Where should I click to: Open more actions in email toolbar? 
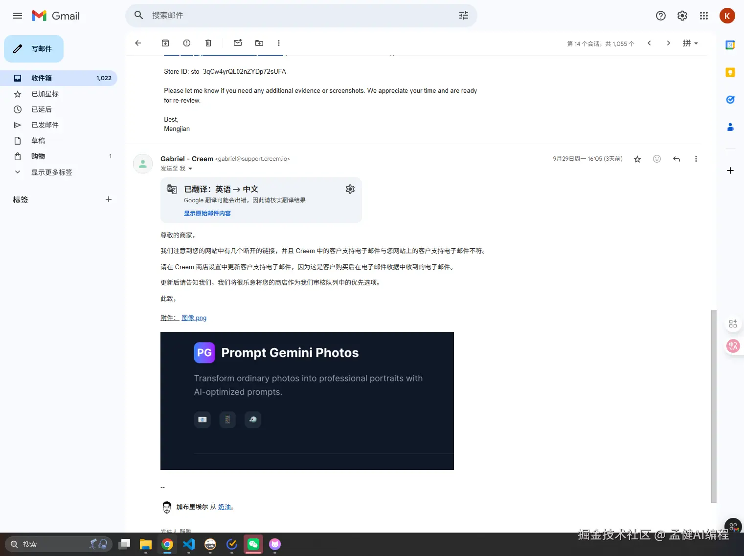279,43
